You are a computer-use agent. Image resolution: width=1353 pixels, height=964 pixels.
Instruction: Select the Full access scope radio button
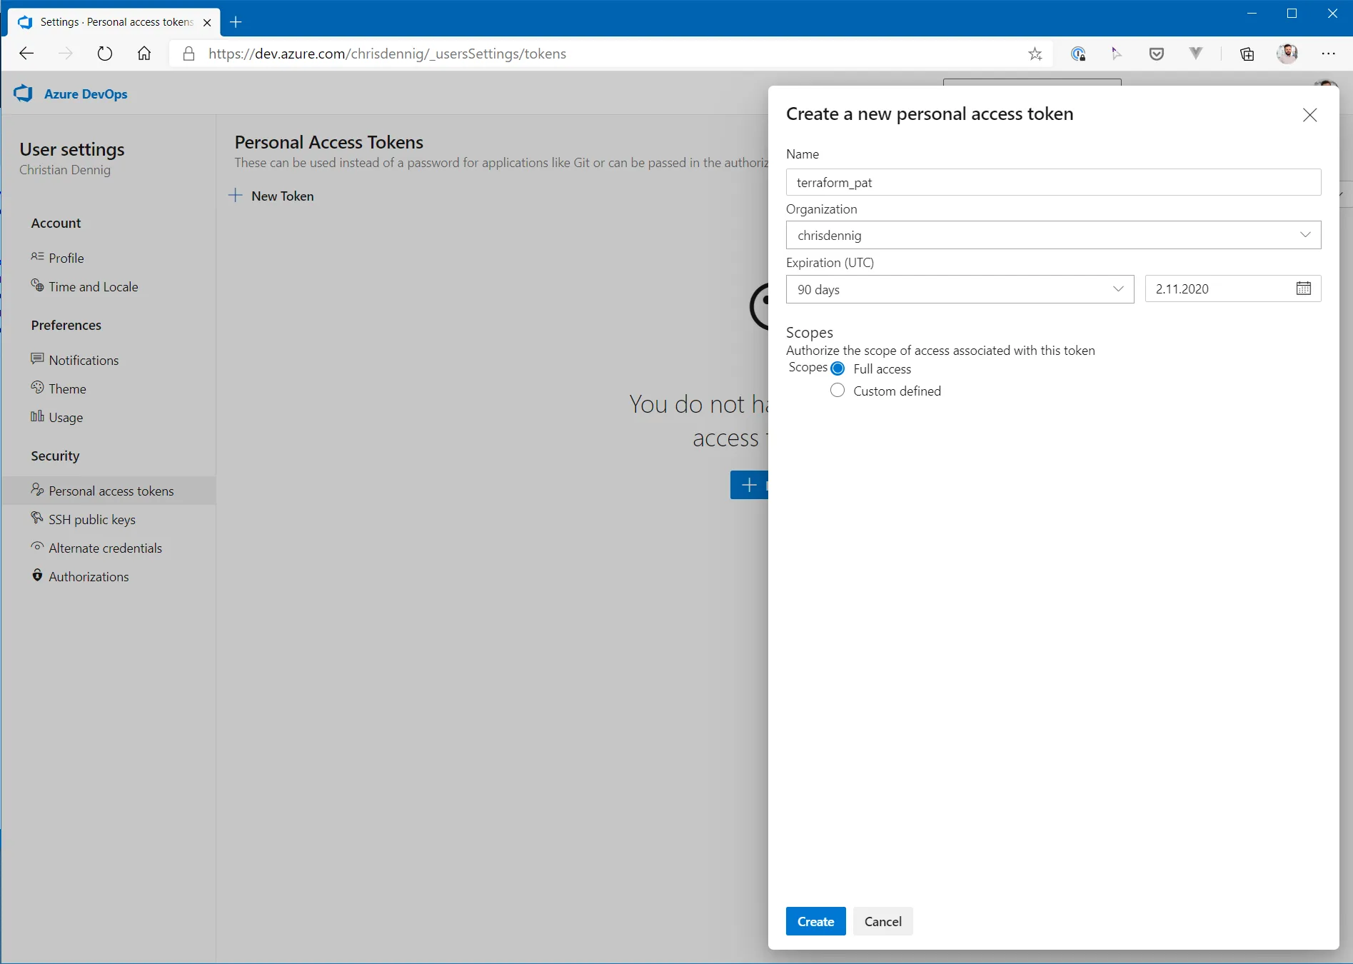point(838,368)
